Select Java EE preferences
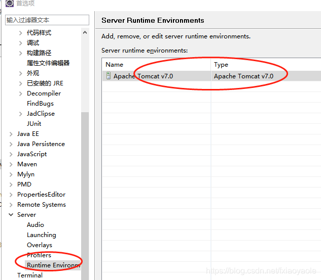 click(28, 133)
